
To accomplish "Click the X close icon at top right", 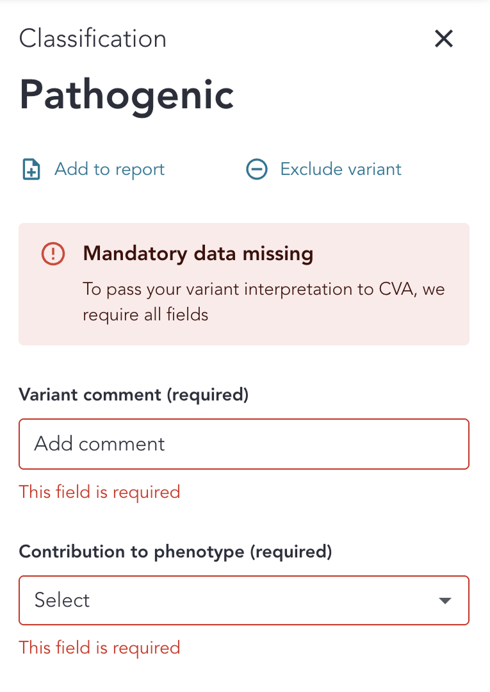I will [x=443, y=38].
